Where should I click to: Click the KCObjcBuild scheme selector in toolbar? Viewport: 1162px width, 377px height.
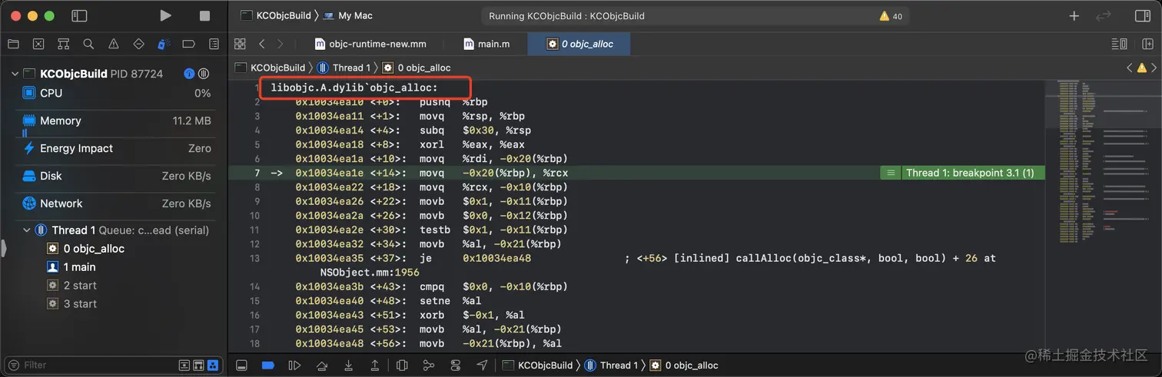pos(277,15)
